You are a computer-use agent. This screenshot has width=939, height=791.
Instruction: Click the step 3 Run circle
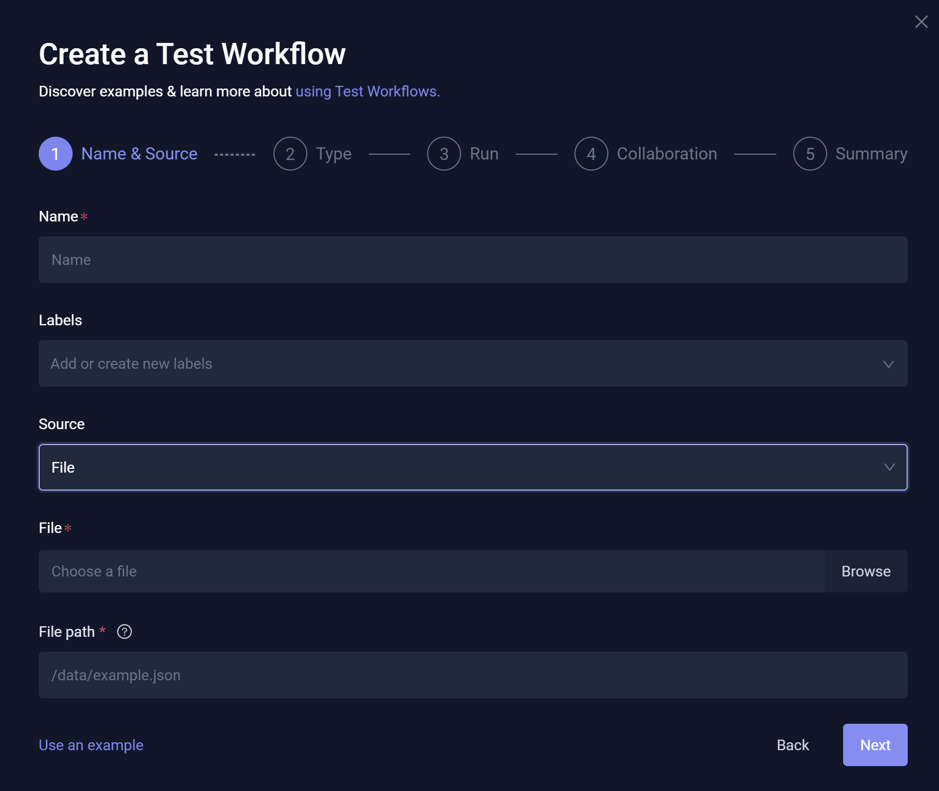point(444,154)
